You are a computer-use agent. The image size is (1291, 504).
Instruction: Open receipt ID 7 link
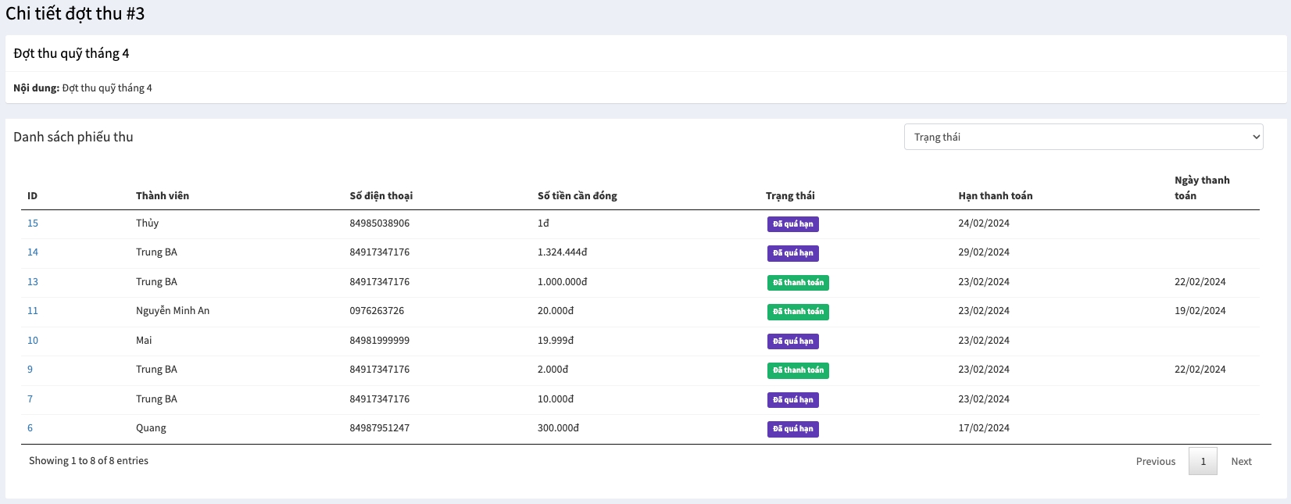pyautogui.click(x=30, y=399)
